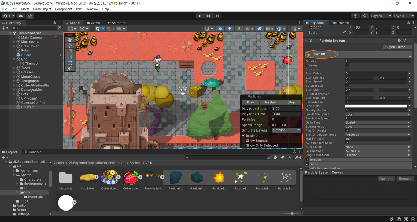Screen dimensions: 417x222
Task: Toggle 2D view mode in Scene
Action: point(220,29)
